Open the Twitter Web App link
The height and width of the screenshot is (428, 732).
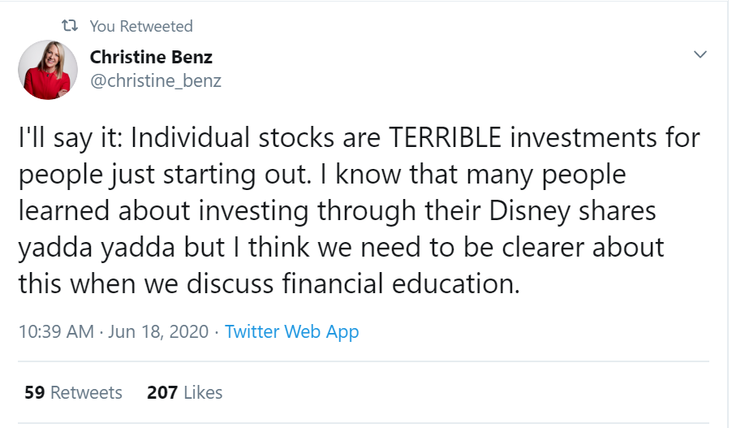pos(291,331)
